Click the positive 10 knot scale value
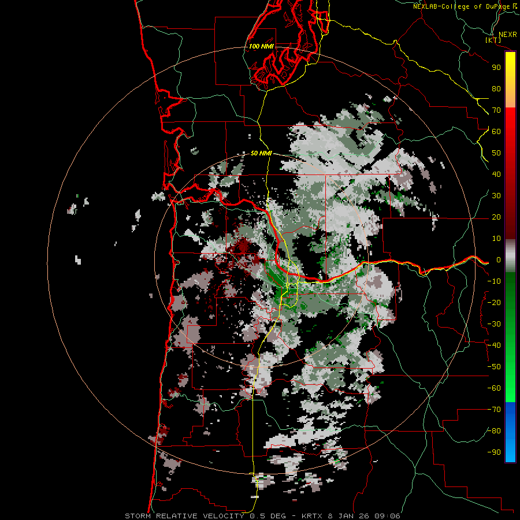Screen dimensions: 520x520 496,239
